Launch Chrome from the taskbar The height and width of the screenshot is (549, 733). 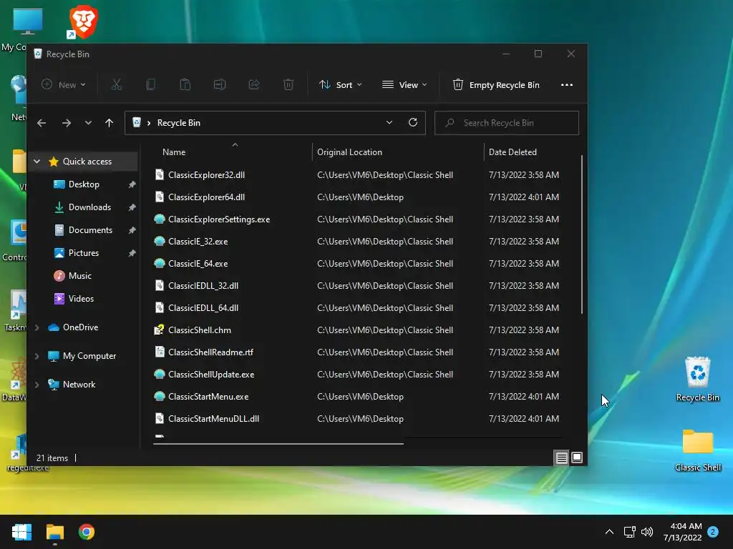[x=87, y=532]
